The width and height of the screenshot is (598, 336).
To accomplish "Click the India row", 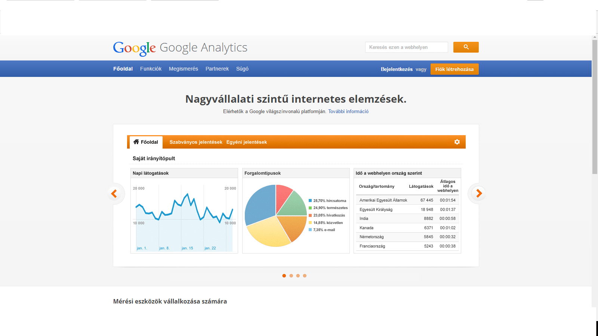I will tap(407, 218).
